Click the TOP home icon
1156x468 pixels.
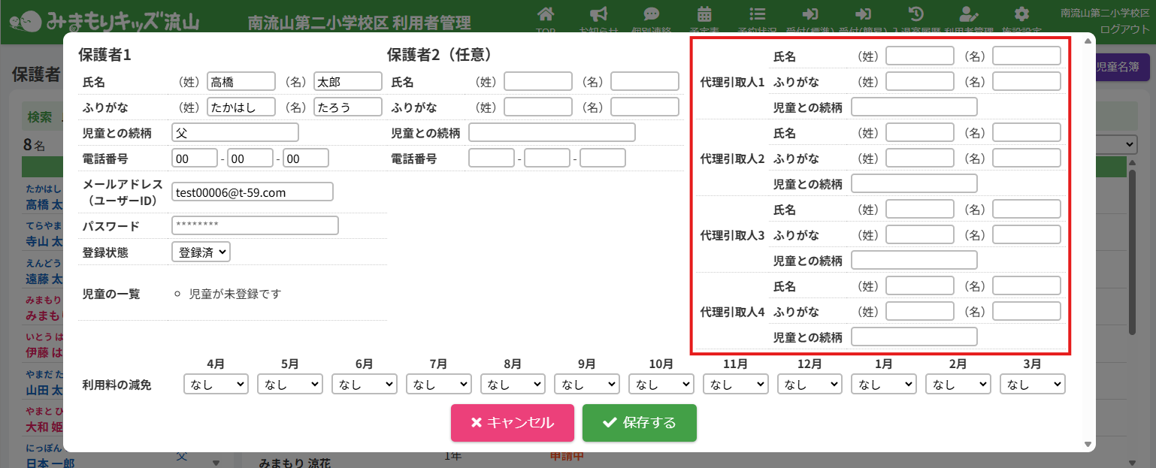[546, 14]
